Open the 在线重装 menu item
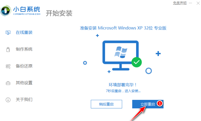This screenshot has height=121, width=201. coord(24,32)
